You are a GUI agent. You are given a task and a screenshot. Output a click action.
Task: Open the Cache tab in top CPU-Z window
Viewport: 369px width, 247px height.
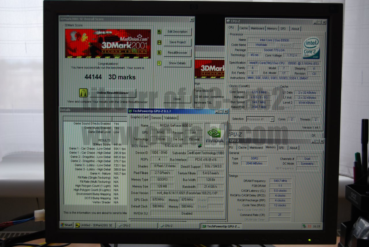(x=244, y=28)
